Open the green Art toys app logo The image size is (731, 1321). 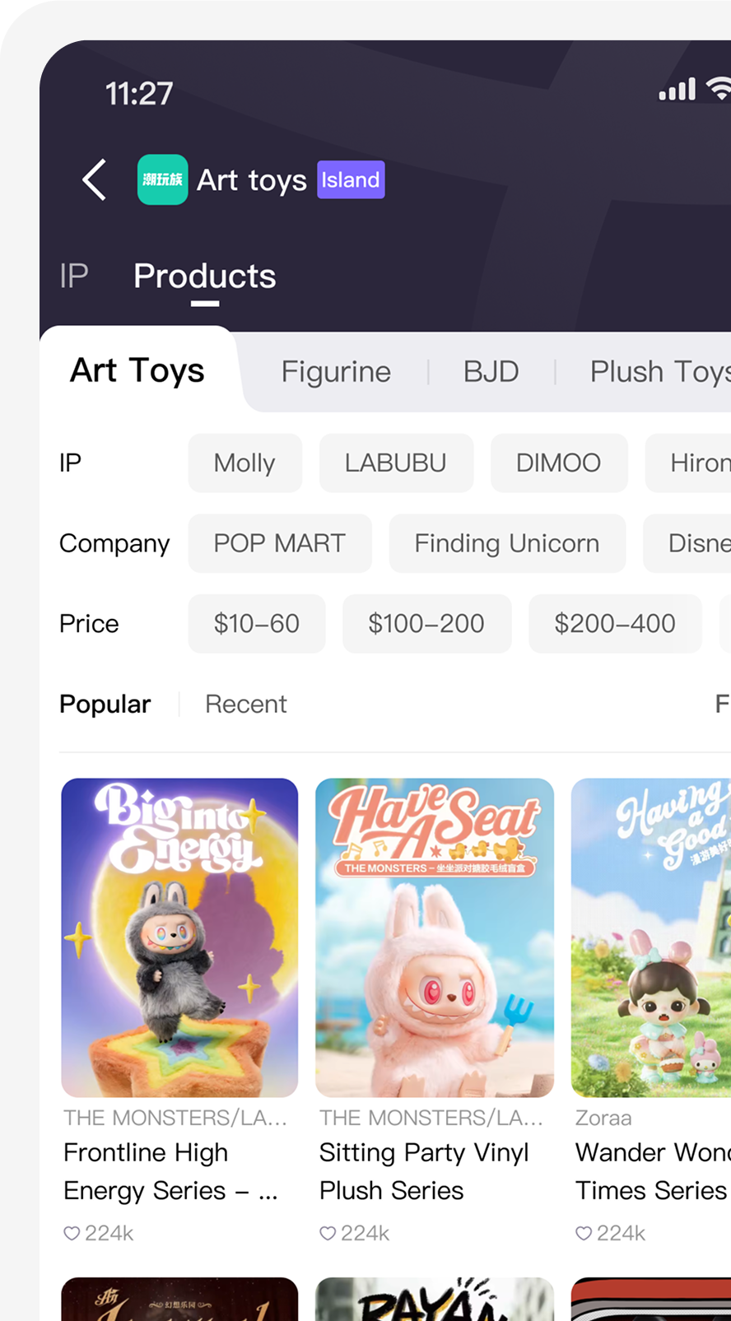tap(162, 179)
